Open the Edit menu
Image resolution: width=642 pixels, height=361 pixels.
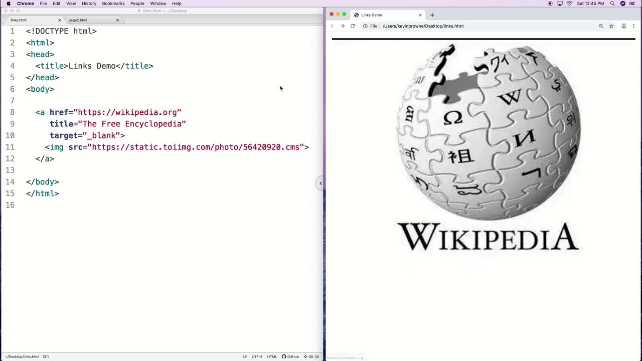pos(57,4)
